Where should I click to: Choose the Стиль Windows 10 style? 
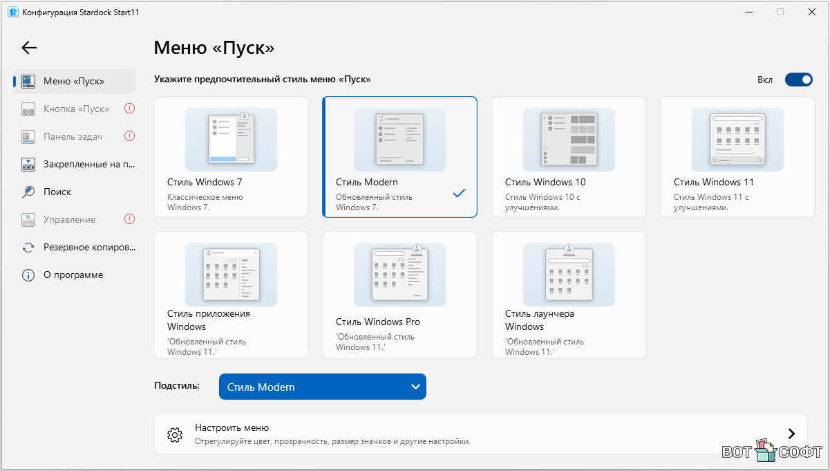[x=568, y=157]
